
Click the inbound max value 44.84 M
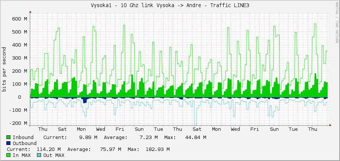196,137
